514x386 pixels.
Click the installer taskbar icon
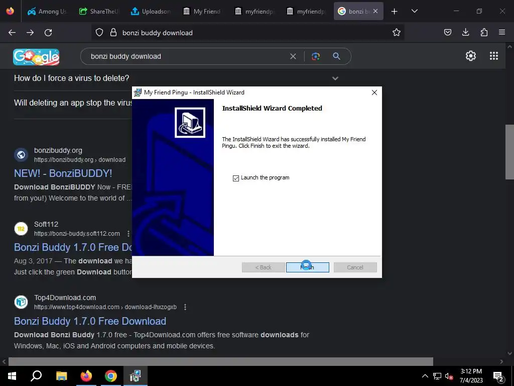point(135,376)
